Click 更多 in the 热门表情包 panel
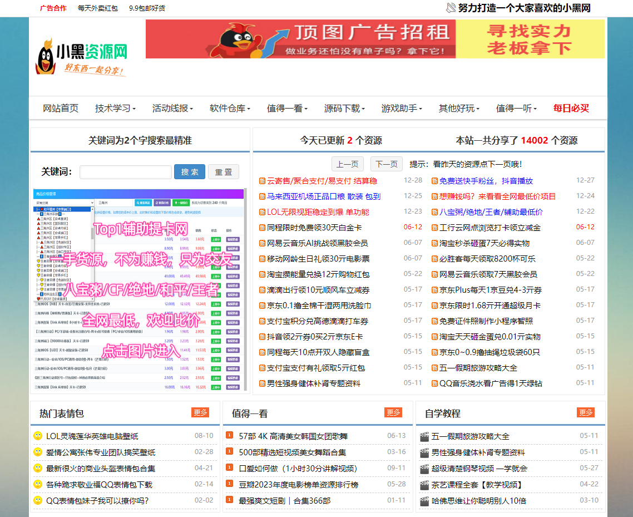The width and height of the screenshot is (633, 517). pos(200,412)
